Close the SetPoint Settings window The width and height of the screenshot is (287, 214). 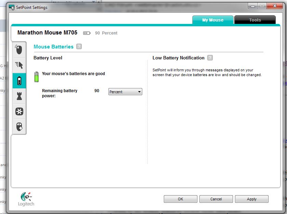tap(275, 6)
